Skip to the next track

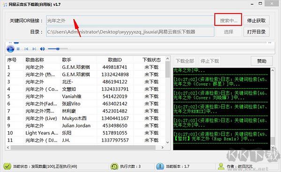(x=34, y=49)
